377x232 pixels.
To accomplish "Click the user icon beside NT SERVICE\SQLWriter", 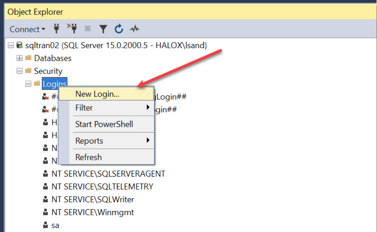I will [46, 199].
